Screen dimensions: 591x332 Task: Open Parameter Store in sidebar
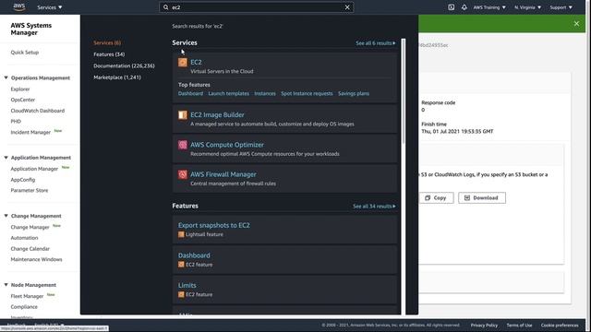[29, 191]
